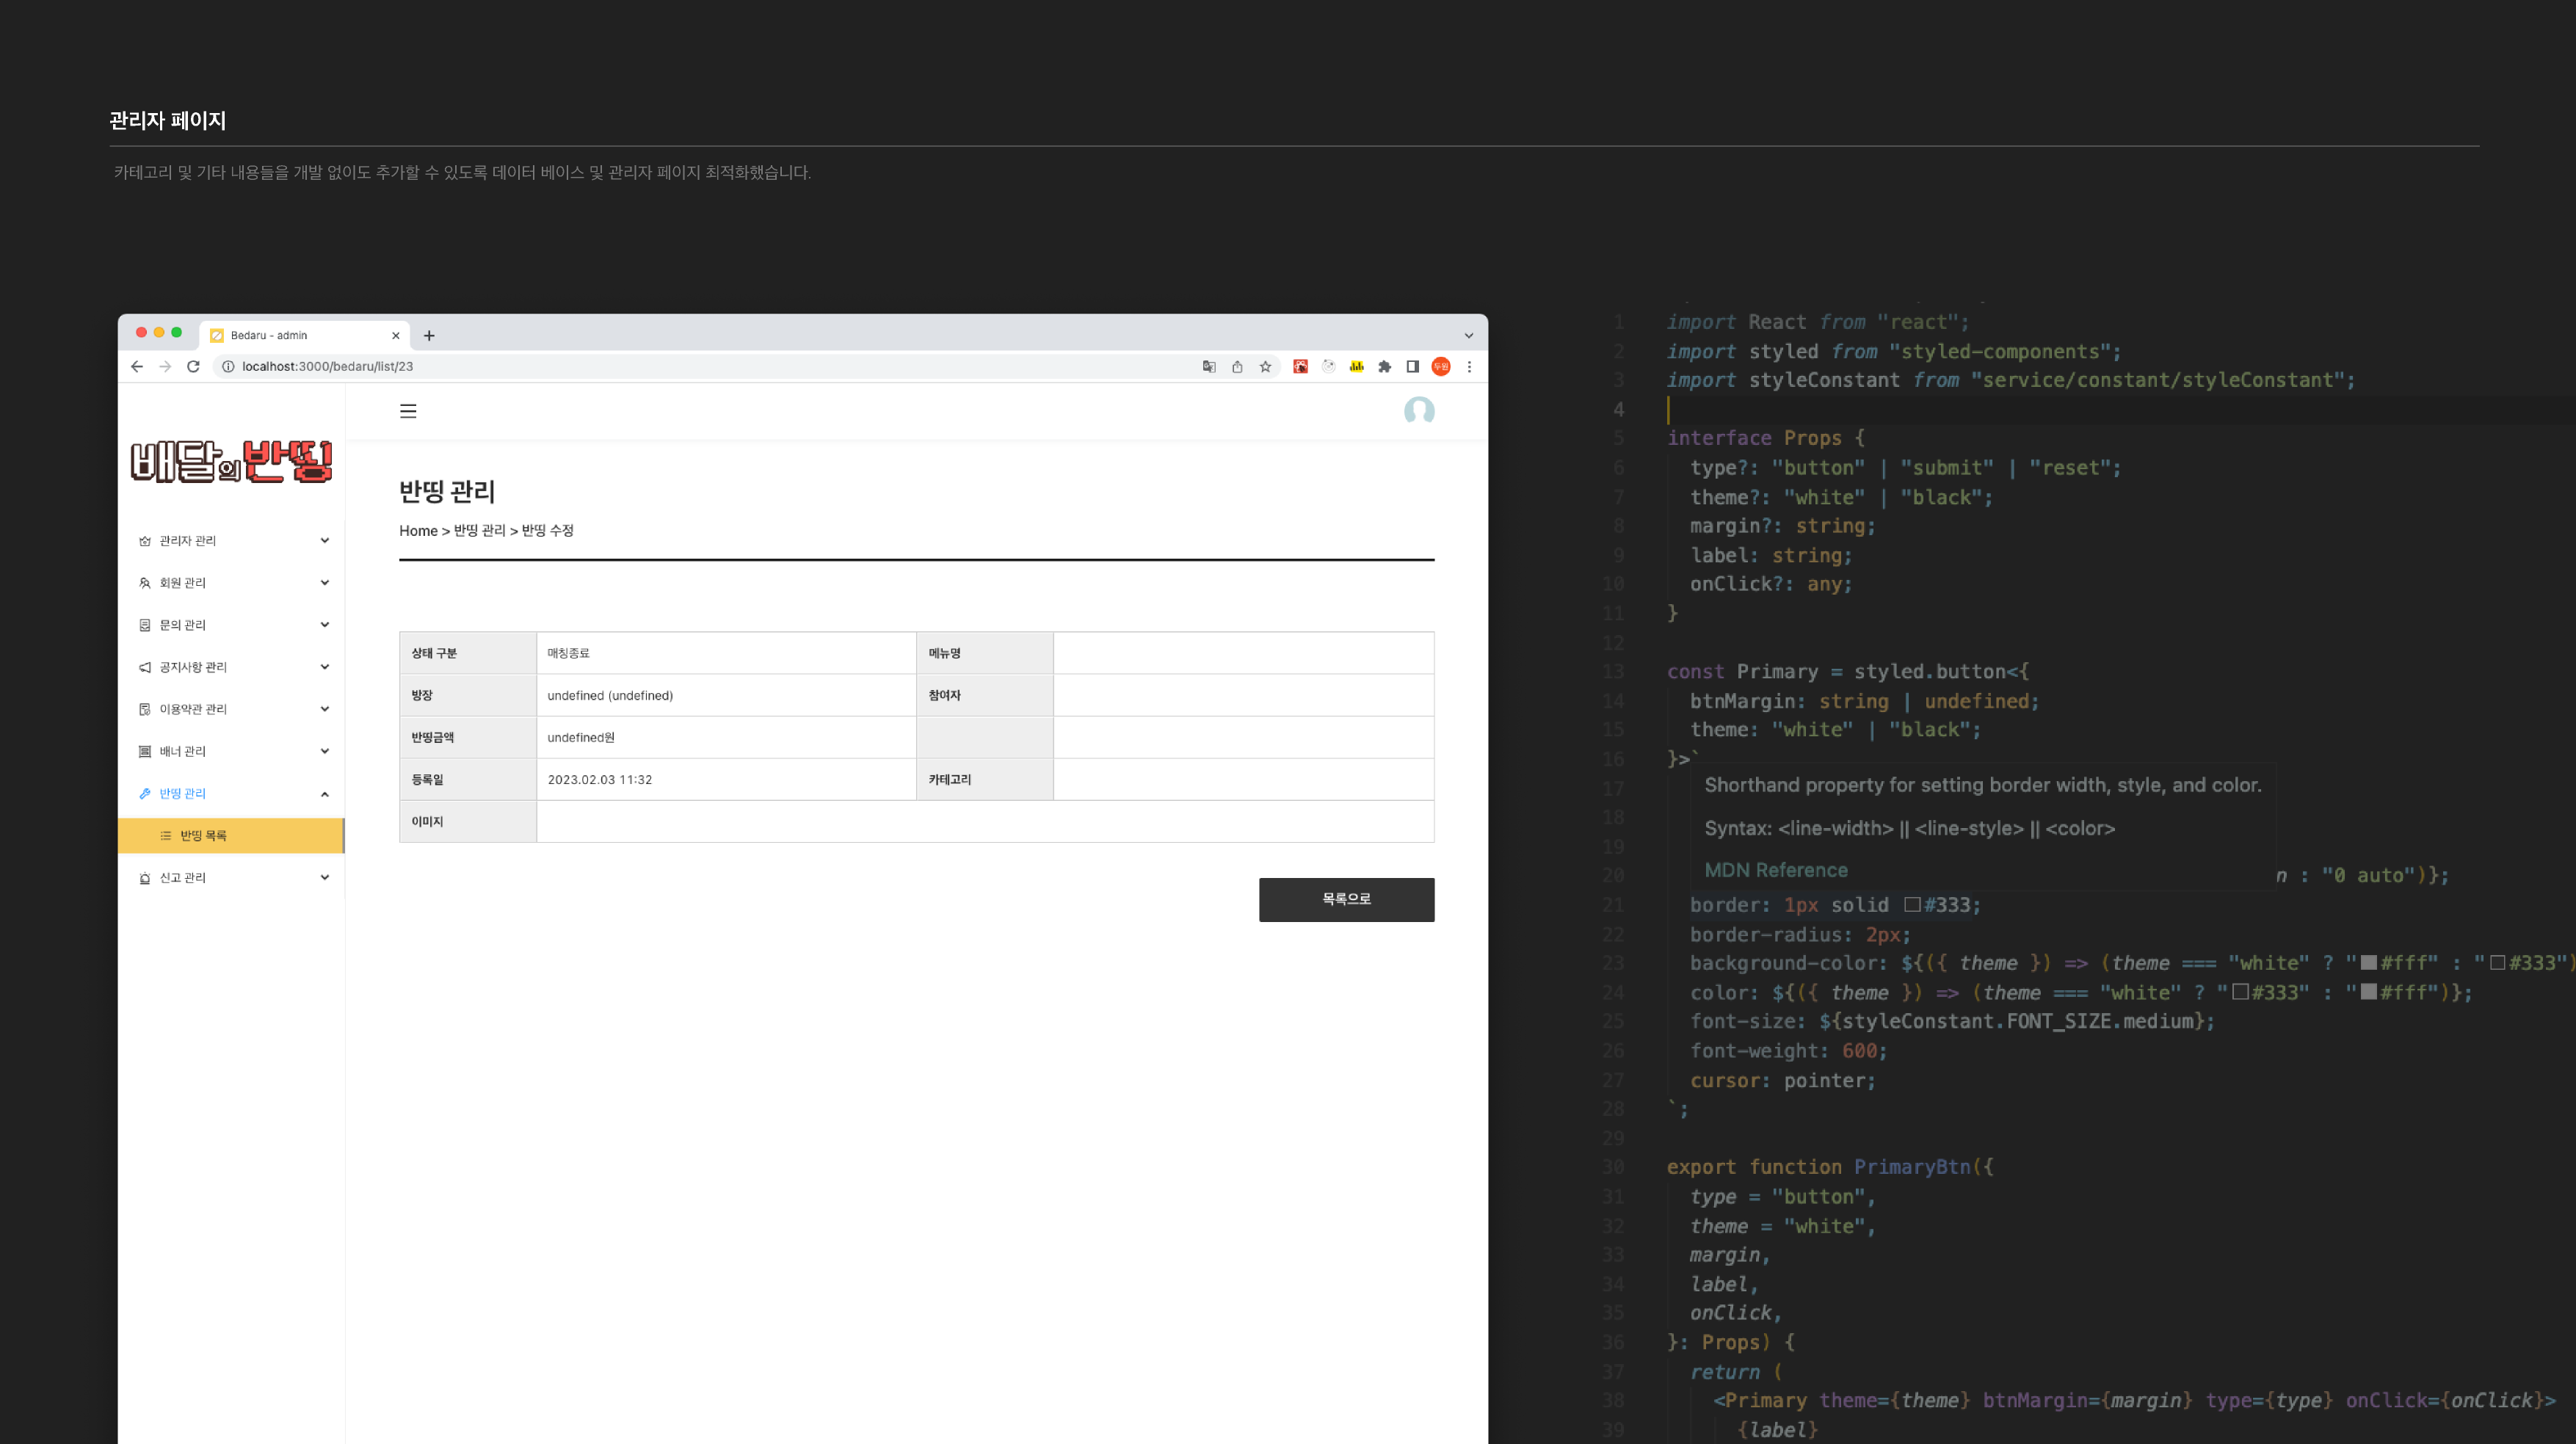Expand the 배너 관리 chevron
The width and height of the screenshot is (2576, 1444).
click(325, 750)
